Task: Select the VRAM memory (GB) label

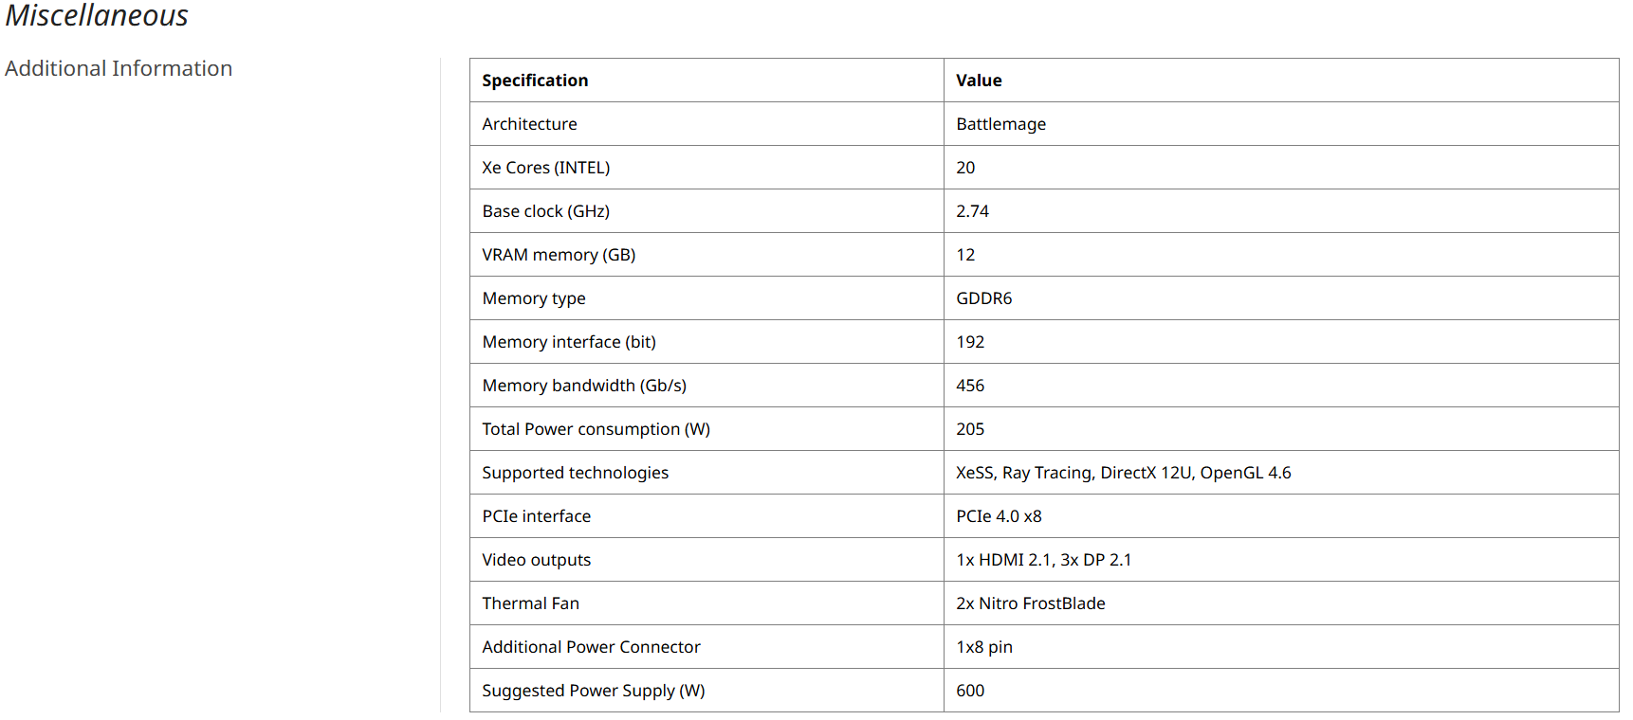Action: point(559,255)
